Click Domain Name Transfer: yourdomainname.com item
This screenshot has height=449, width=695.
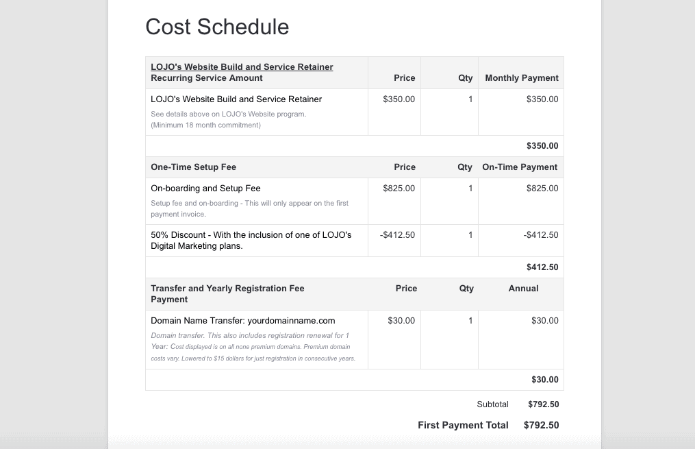pyautogui.click(x=242, y=321)
